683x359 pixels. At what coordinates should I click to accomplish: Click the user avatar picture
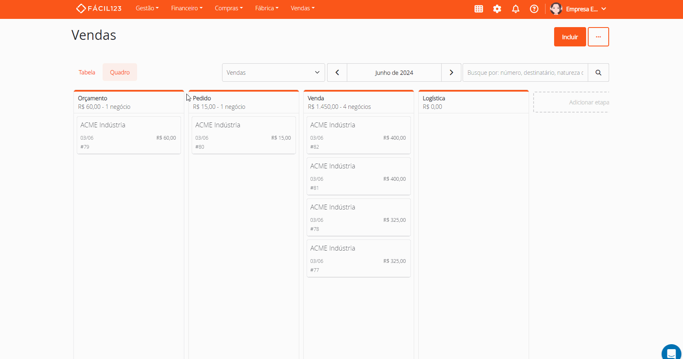pyautogui.click(x=556, y=9)
